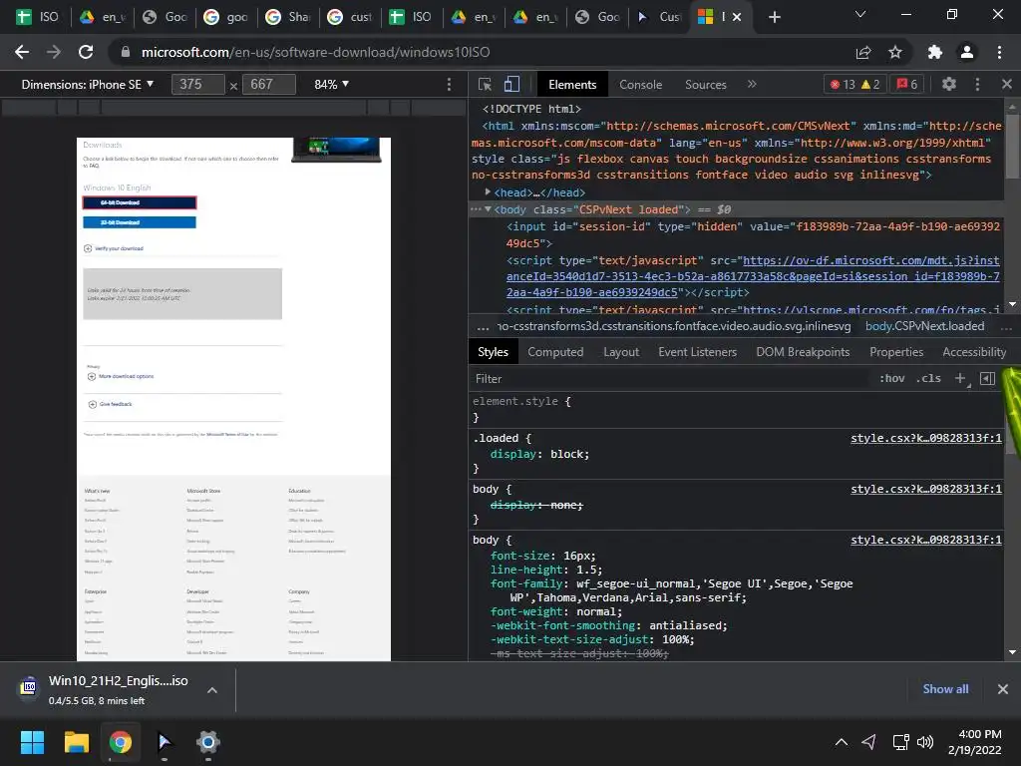The image size is (1021, 766).
Task: Open the tab search chevron
Action: 860,14
